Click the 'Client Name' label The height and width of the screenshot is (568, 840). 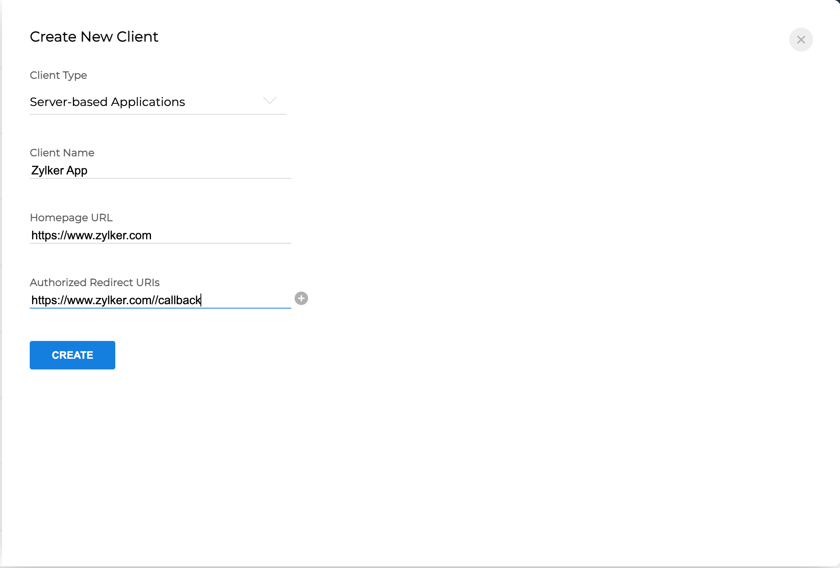(62, 153)
